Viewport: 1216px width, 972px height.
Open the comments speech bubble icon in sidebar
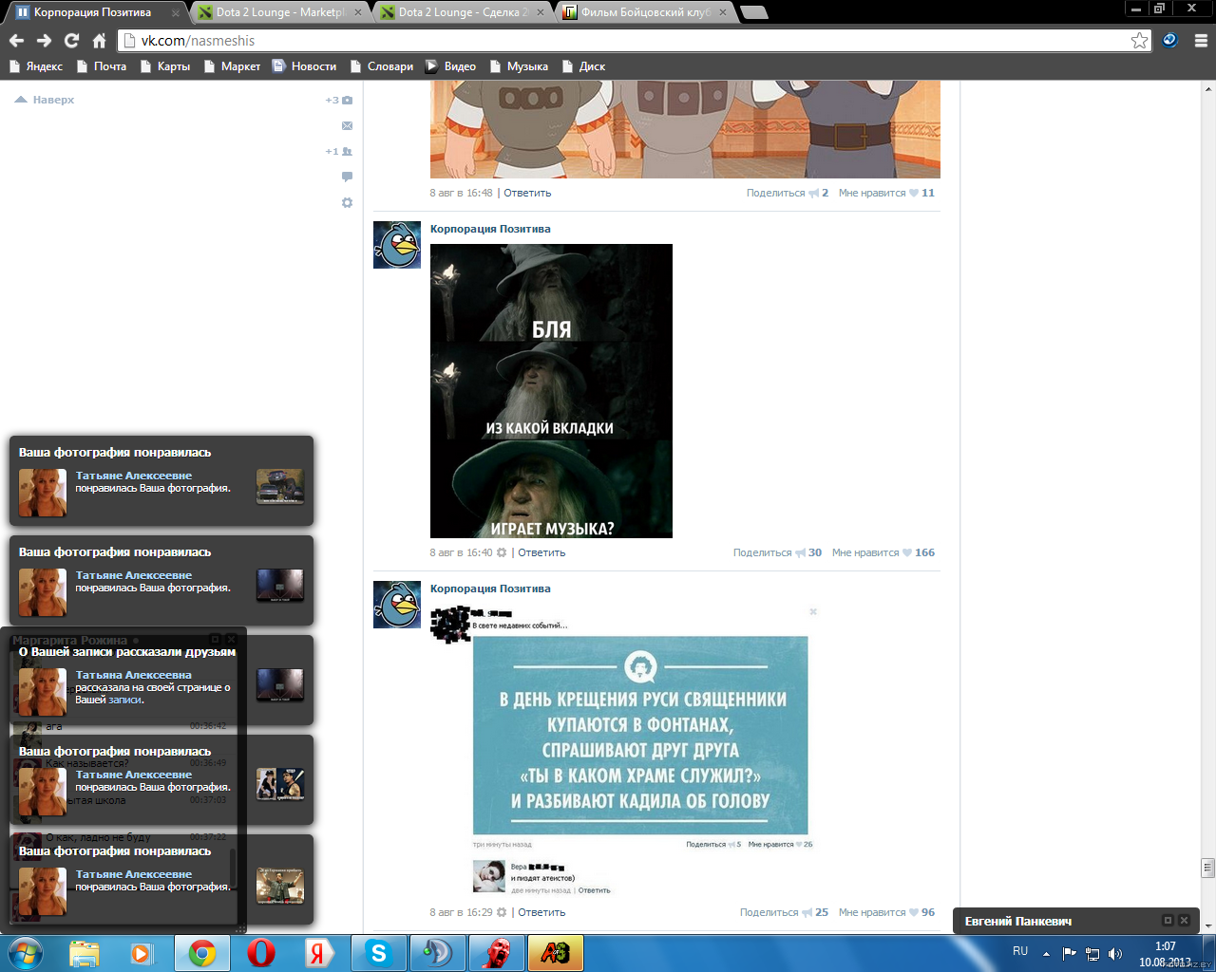tap(347, 177)
